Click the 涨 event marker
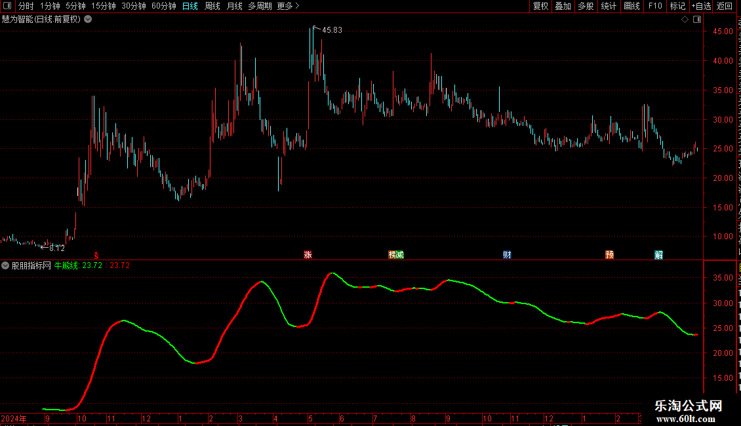This screenshot has height=426, width=741. (308, 255)
